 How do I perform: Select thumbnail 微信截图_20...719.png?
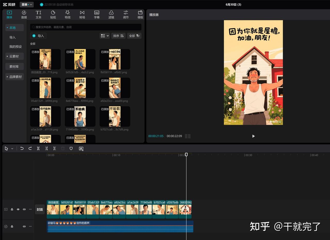pos(45,59)
